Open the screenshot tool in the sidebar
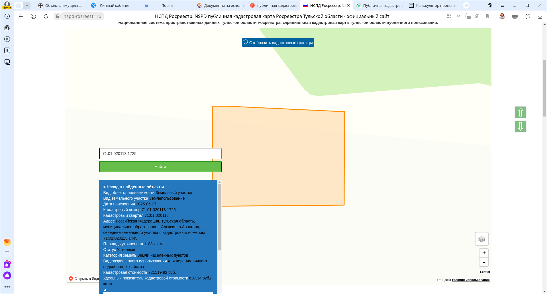547x294 pixels. click(7, 62)
